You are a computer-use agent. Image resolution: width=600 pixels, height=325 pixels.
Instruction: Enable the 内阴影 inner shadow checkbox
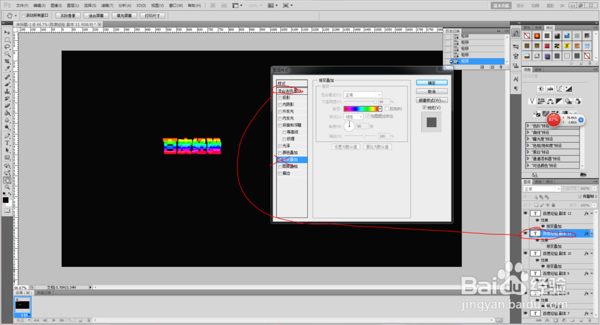280,105
